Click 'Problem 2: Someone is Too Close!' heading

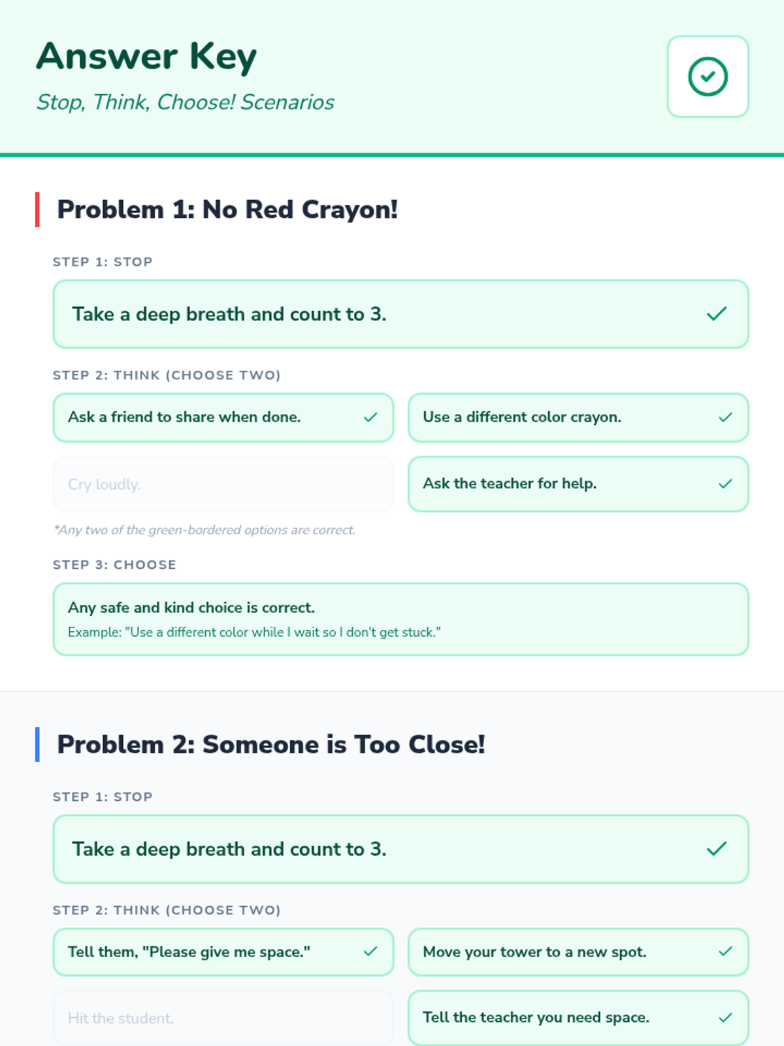(x=271, y=745)
